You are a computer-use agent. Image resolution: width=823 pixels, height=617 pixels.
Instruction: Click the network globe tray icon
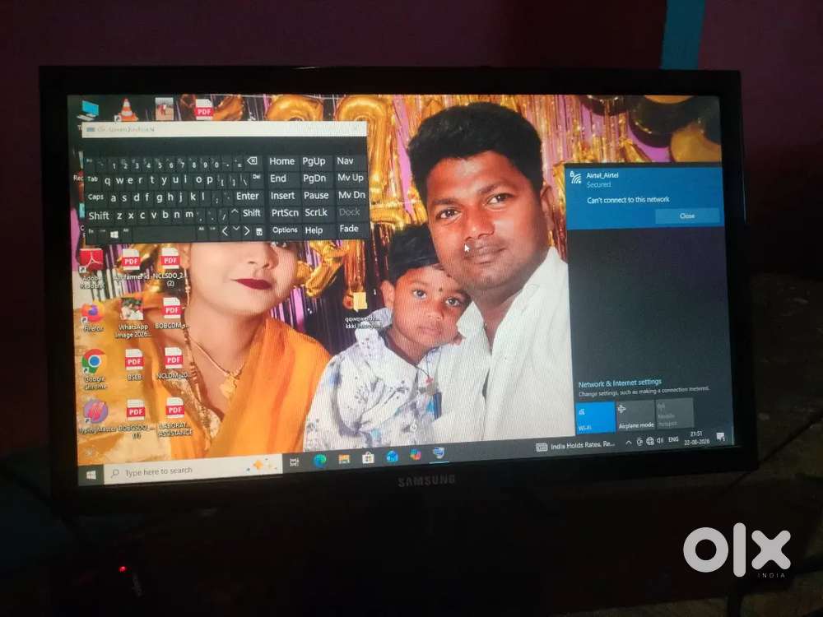click(650, 441)
